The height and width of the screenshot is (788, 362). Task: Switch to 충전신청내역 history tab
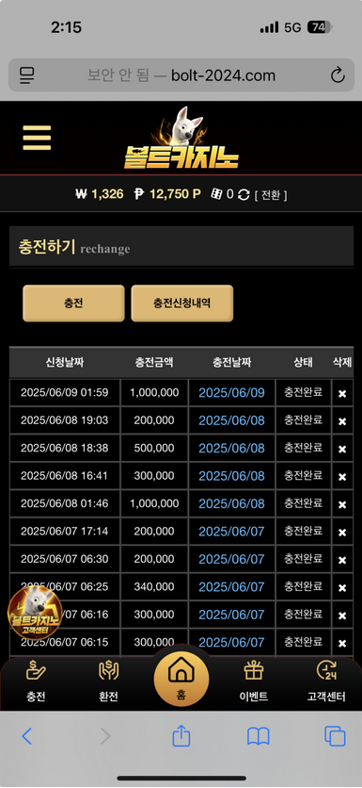click(182, 303)
